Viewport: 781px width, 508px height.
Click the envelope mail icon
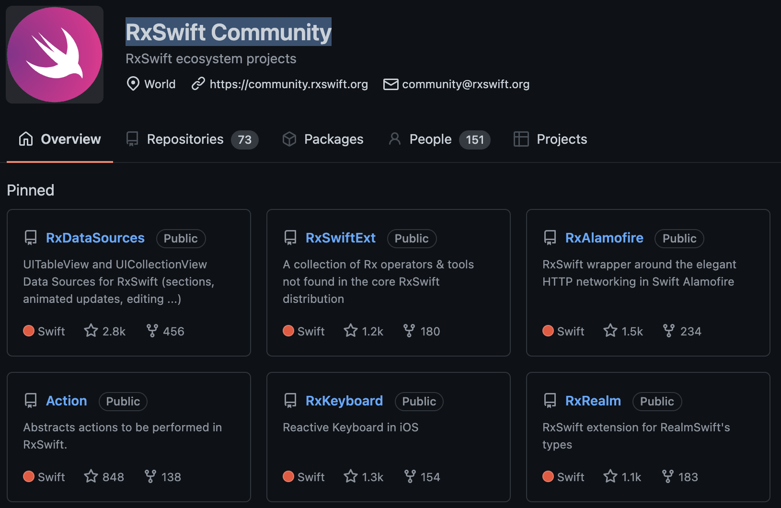(390, 84)
